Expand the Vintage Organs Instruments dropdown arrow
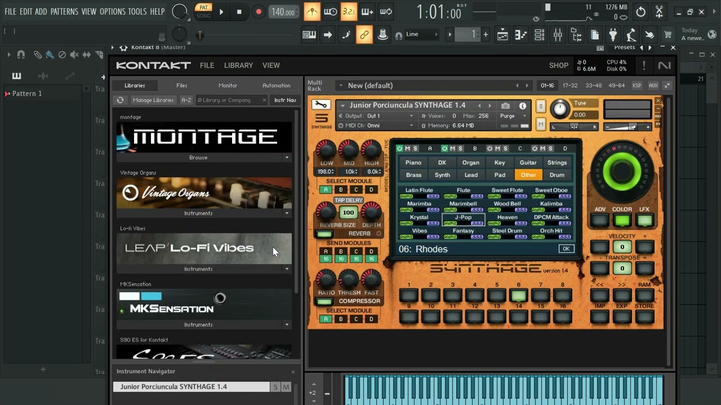This screenshot has width=721, height=405. click(287, 213)
